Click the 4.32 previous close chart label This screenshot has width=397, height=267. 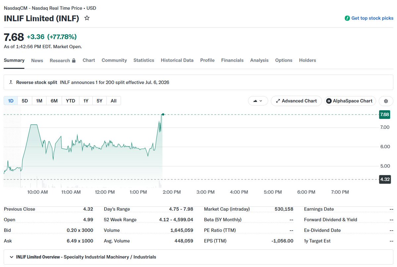point(385,180)
